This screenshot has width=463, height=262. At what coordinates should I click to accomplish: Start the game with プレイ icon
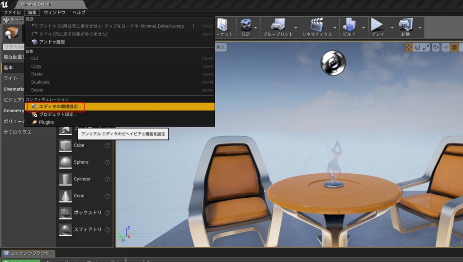(377, 25)
